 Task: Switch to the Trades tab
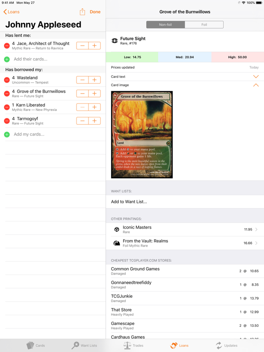click(133, 346)
